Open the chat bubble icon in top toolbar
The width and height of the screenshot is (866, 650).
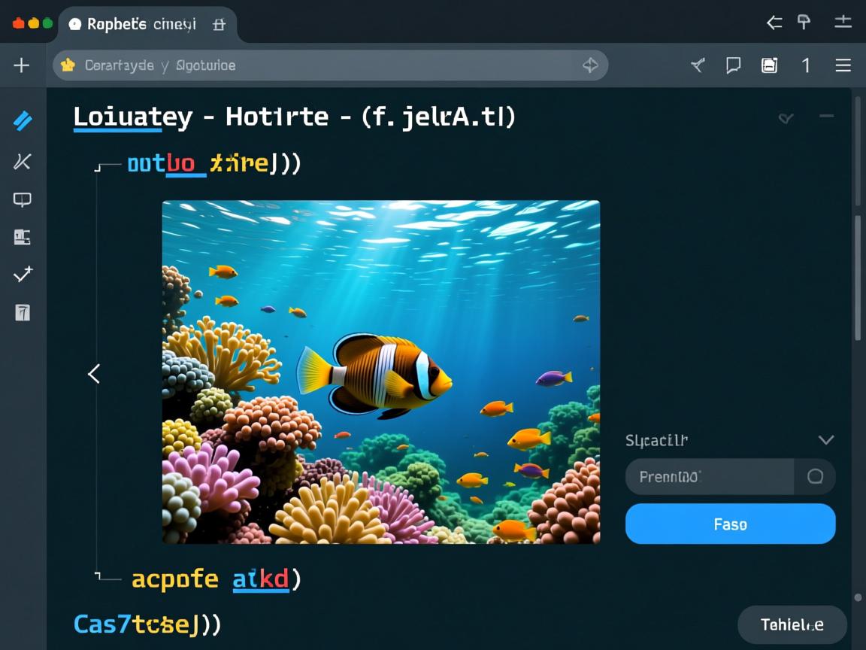click(x=733, y=65)
